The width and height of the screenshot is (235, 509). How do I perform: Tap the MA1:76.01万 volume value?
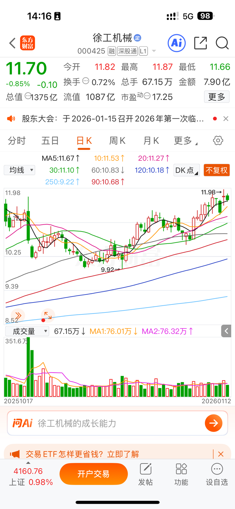point(114,331)
